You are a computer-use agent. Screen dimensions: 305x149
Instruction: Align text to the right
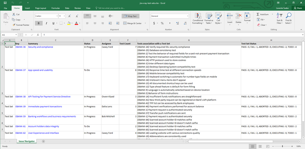coord(103,23)
